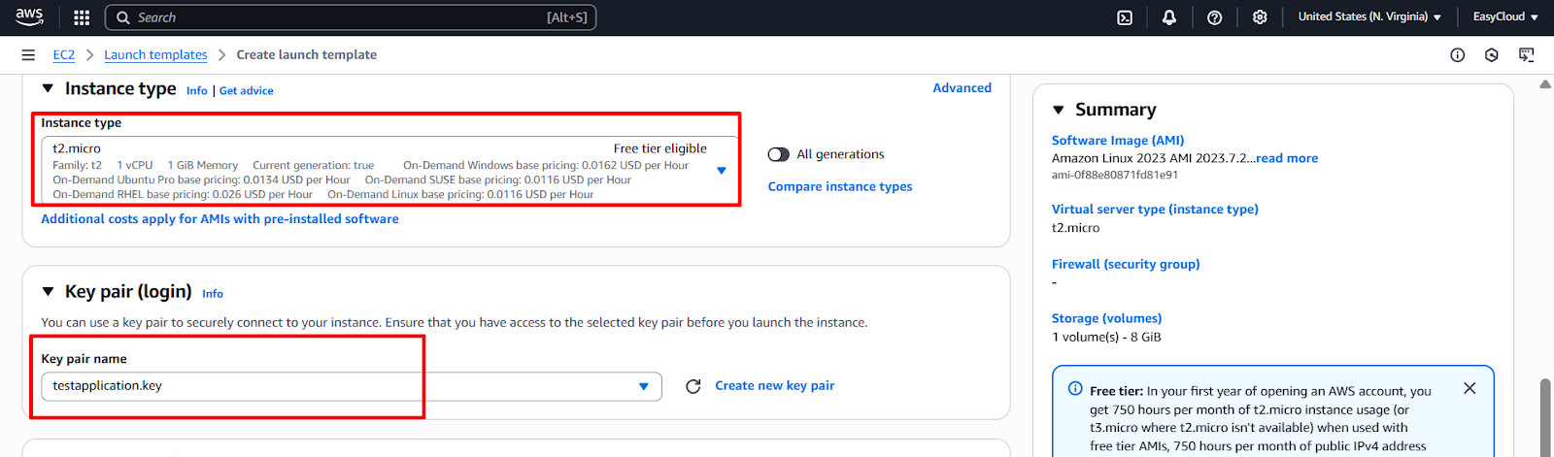Click read more in AMI summary
Viewport: 1554px width, 457px height.
pos(1287,158)
